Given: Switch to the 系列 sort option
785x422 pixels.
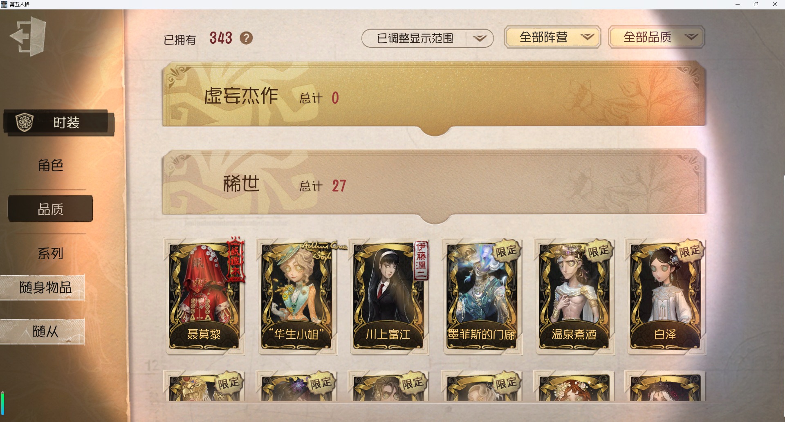Looking at the screenshot, I should click(x=51, y=254).
